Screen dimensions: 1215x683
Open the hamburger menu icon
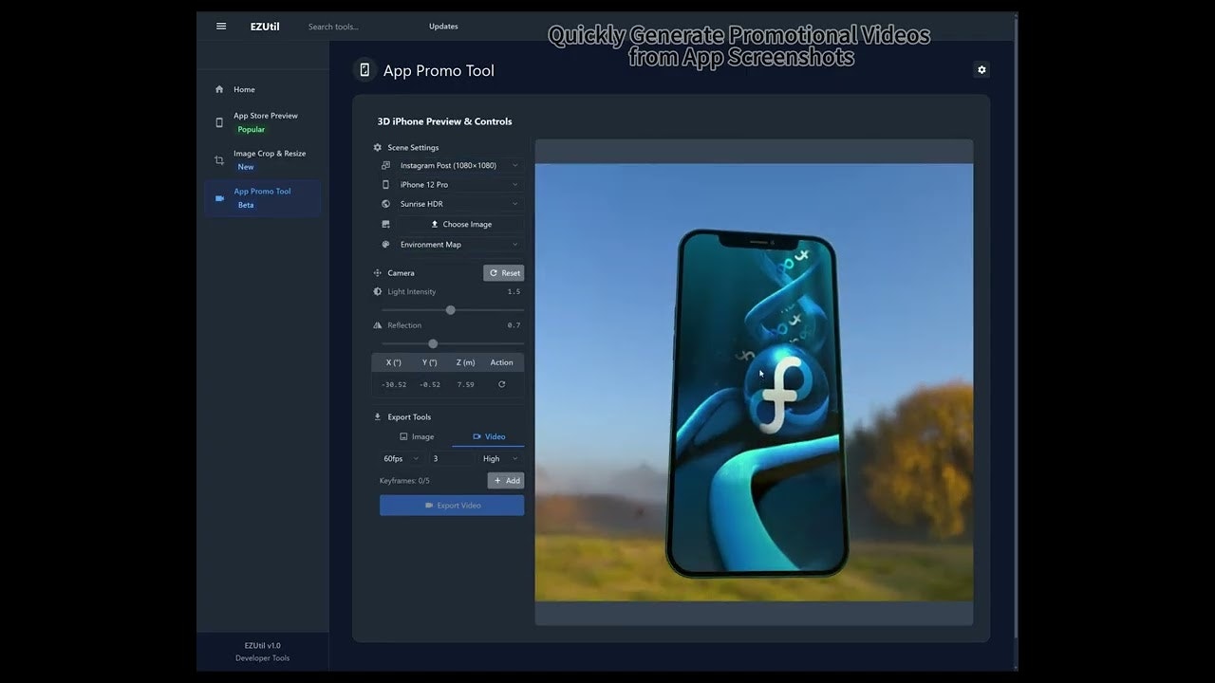click(x=221, y=26)
